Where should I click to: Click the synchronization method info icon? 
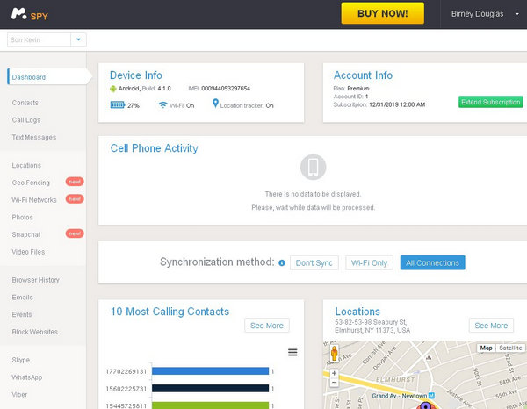[282, 263]
